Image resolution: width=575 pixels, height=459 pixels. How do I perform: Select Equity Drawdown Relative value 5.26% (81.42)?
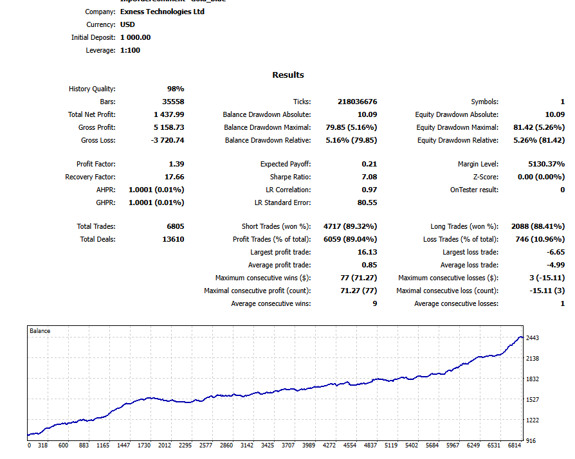click(x=539, y=140)
